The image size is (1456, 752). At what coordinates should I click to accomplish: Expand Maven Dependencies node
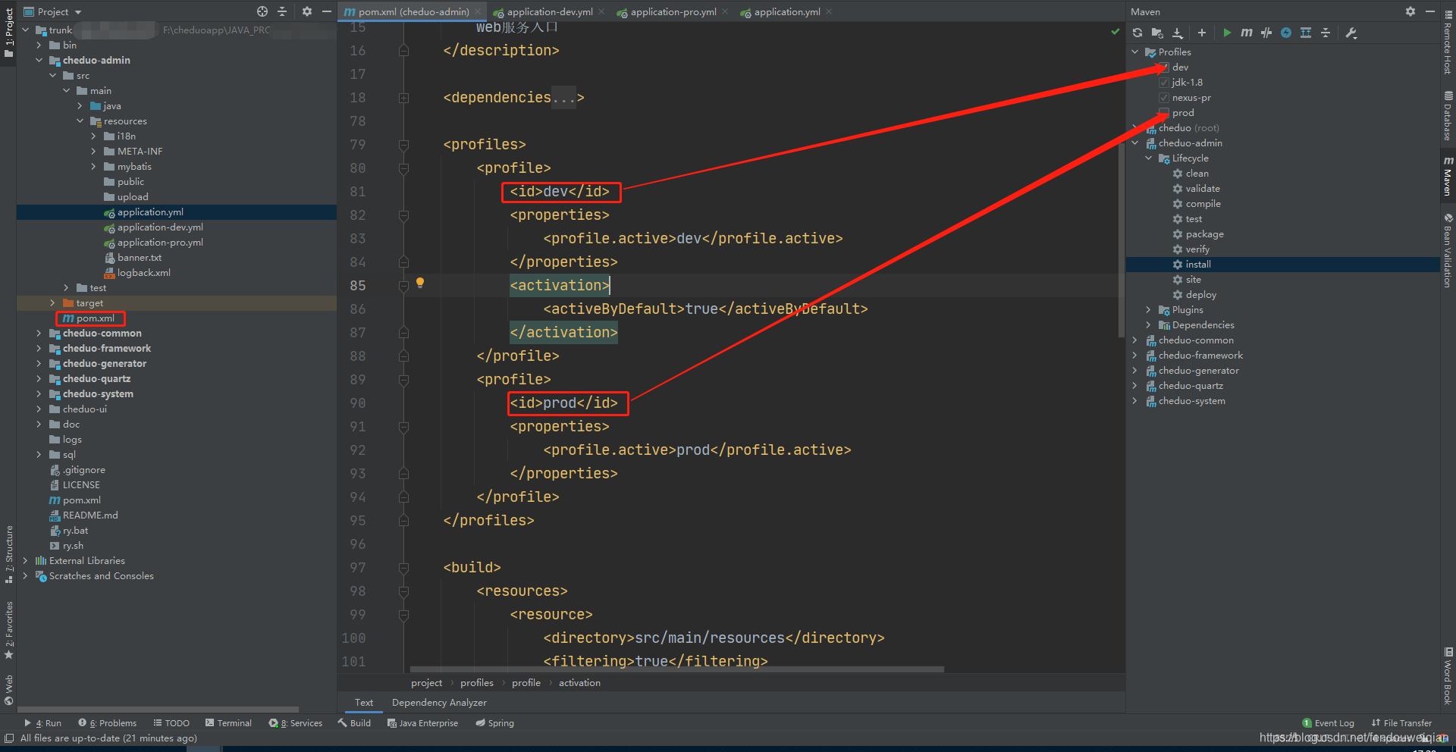[1149, 325]
